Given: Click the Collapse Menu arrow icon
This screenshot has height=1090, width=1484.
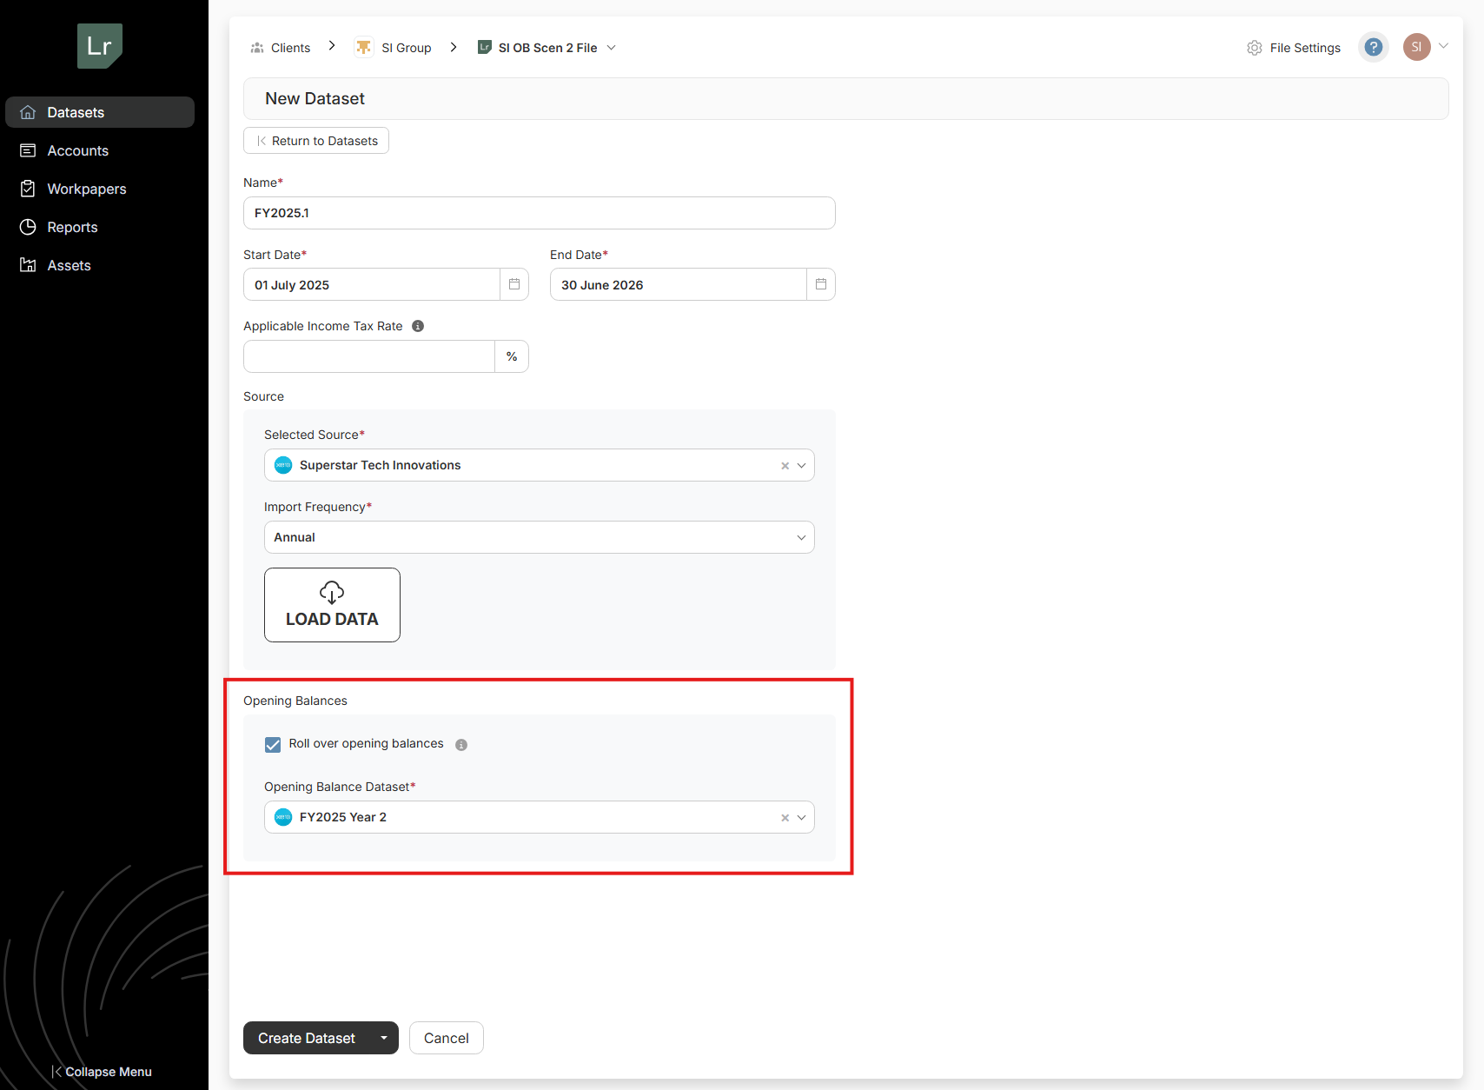Looking at the screenshot, I should pos(56,1072).
